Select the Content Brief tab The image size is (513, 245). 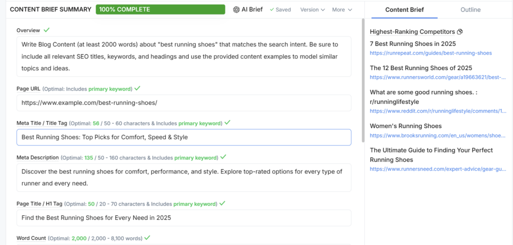point(404,10)
